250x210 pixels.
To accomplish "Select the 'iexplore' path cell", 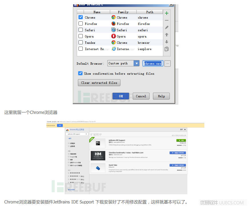I will (x=145, y=49).
